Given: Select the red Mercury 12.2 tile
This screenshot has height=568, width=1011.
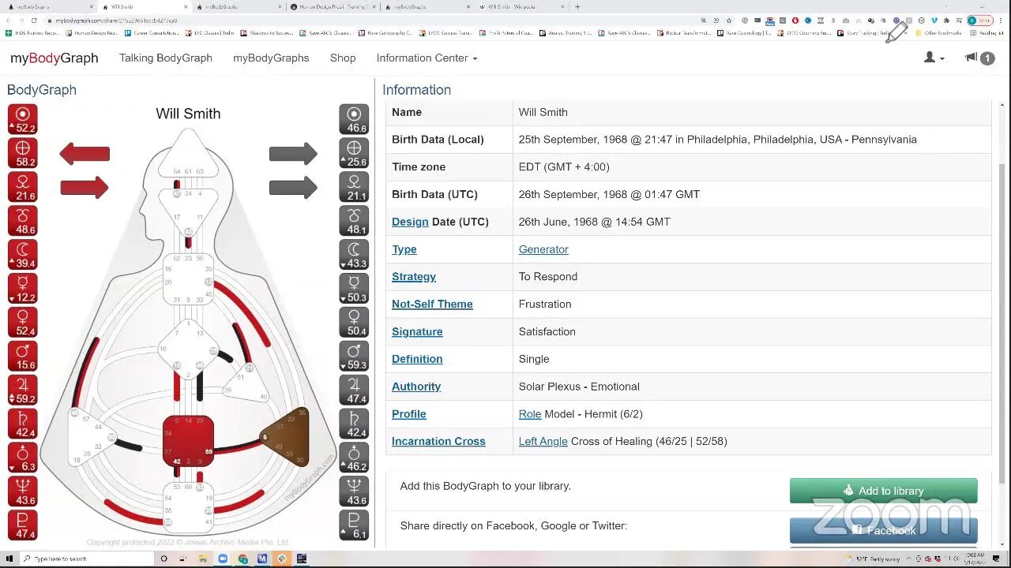Looking at the screenshot, I should point(22,289).
